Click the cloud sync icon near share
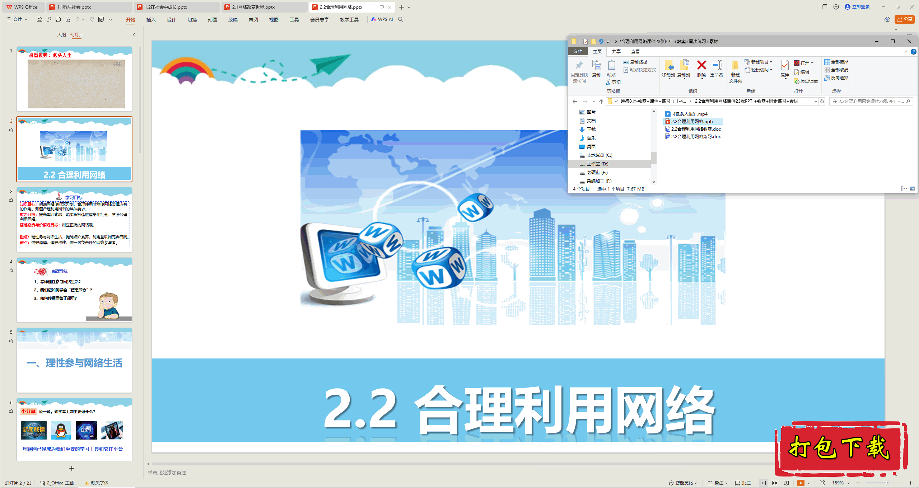 [887, 19]
